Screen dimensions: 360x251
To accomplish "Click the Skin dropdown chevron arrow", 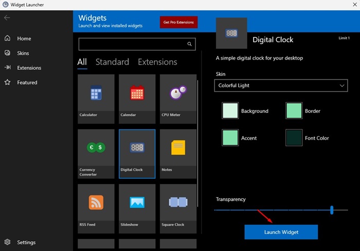I will pyautogui.click(x=342, y=86).
